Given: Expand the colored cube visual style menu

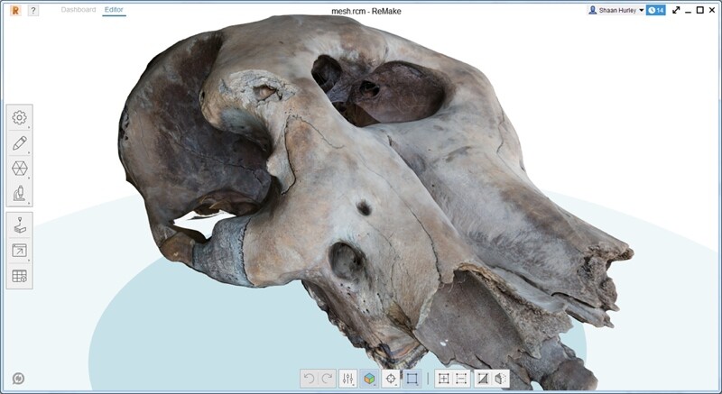Looking at the screenshot, I should (x=369, y=380).
